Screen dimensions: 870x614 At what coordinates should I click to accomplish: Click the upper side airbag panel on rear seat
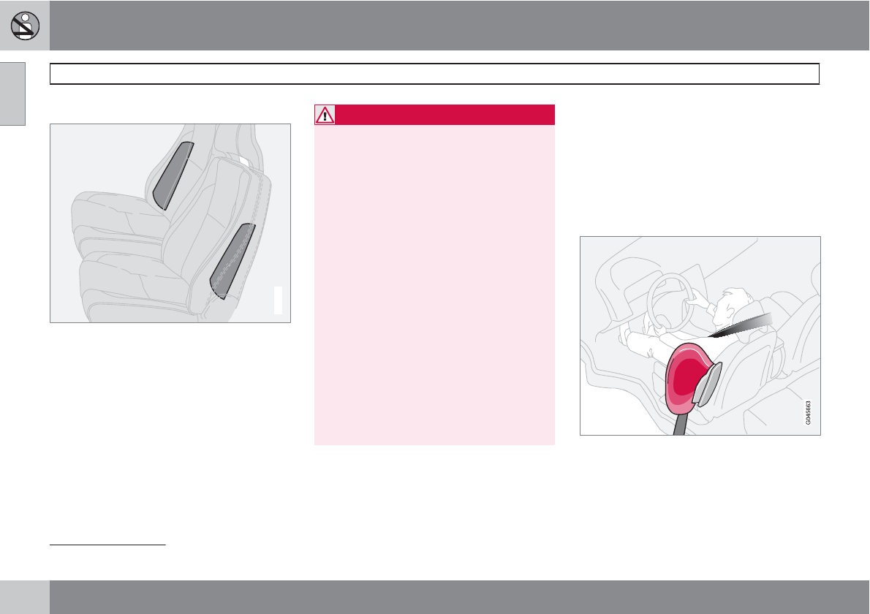click(174, 175)
